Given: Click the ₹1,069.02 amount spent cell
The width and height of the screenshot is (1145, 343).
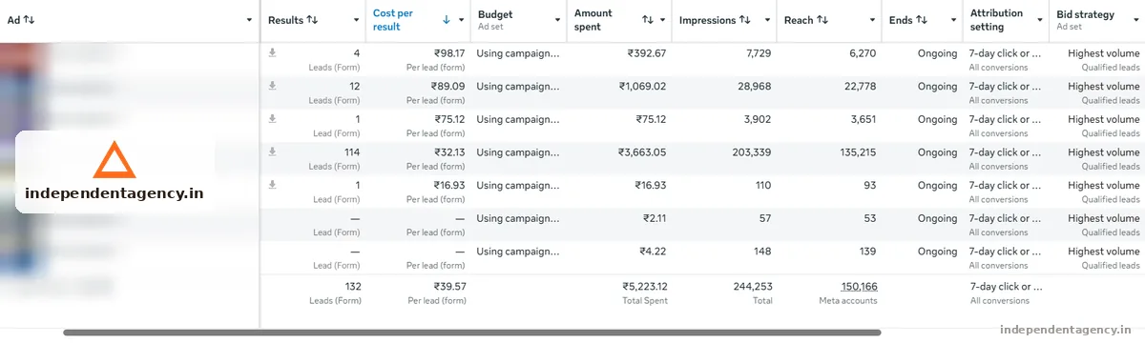Looking at the screenshot, I should click(x=642, y=87).
